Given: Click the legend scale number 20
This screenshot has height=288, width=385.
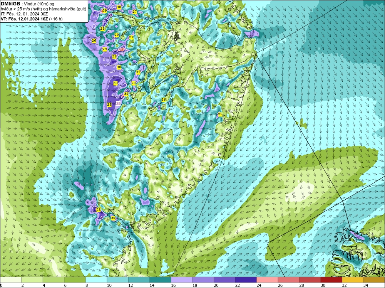Looking at the screenshot, I should (216, 285).
